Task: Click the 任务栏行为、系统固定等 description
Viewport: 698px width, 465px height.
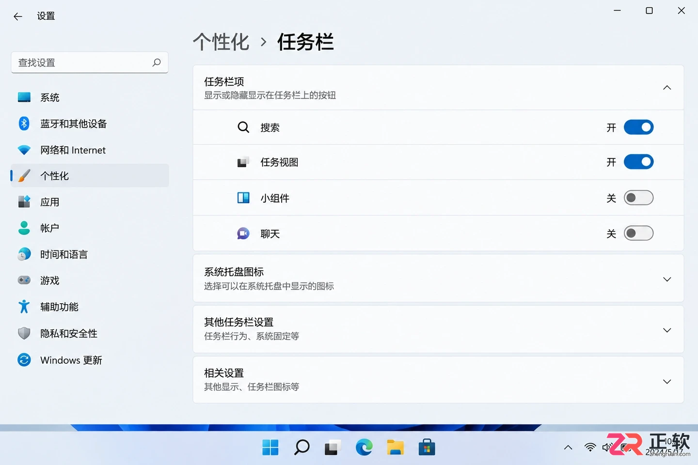Action: (x=252, y=336)
